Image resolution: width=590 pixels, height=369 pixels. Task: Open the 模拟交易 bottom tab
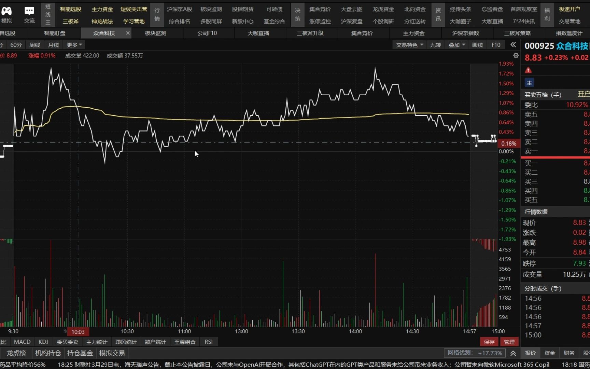(x=112, y=353)
